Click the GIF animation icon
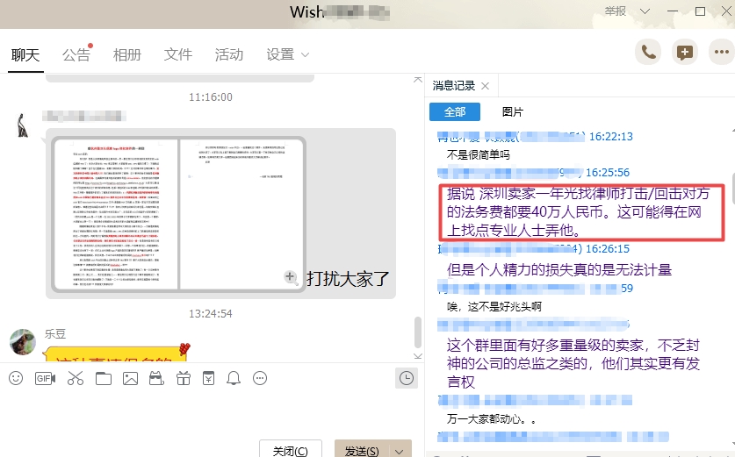 click(45, 378)
